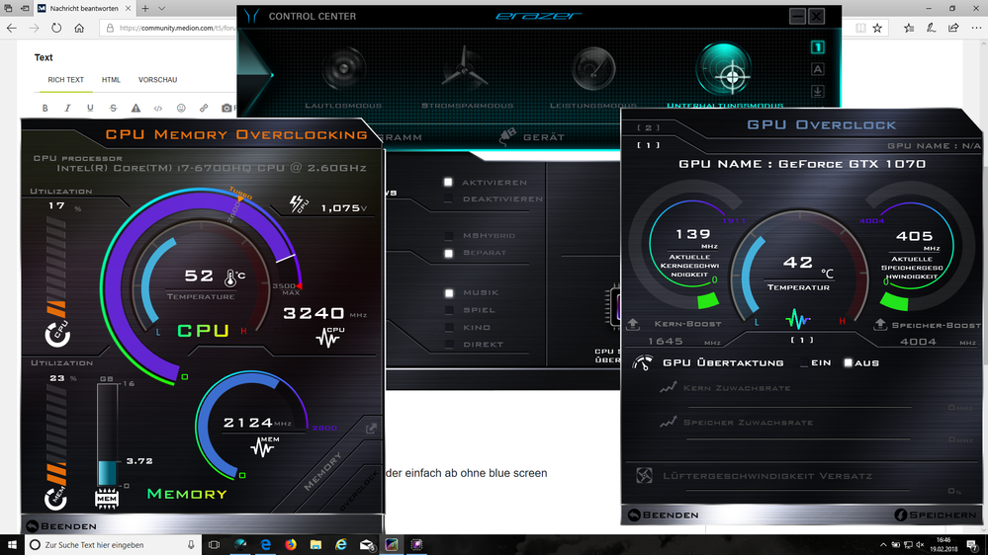Screen dimensions: 988x555
Task: Click the insert link icon in editor
Action: (x=204, y=108)
